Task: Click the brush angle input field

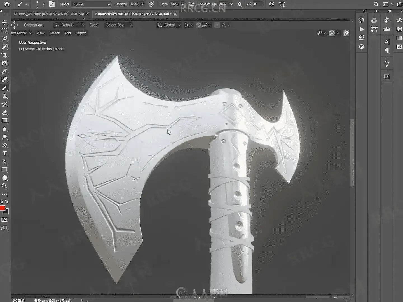Action: [x=258, y=4]
